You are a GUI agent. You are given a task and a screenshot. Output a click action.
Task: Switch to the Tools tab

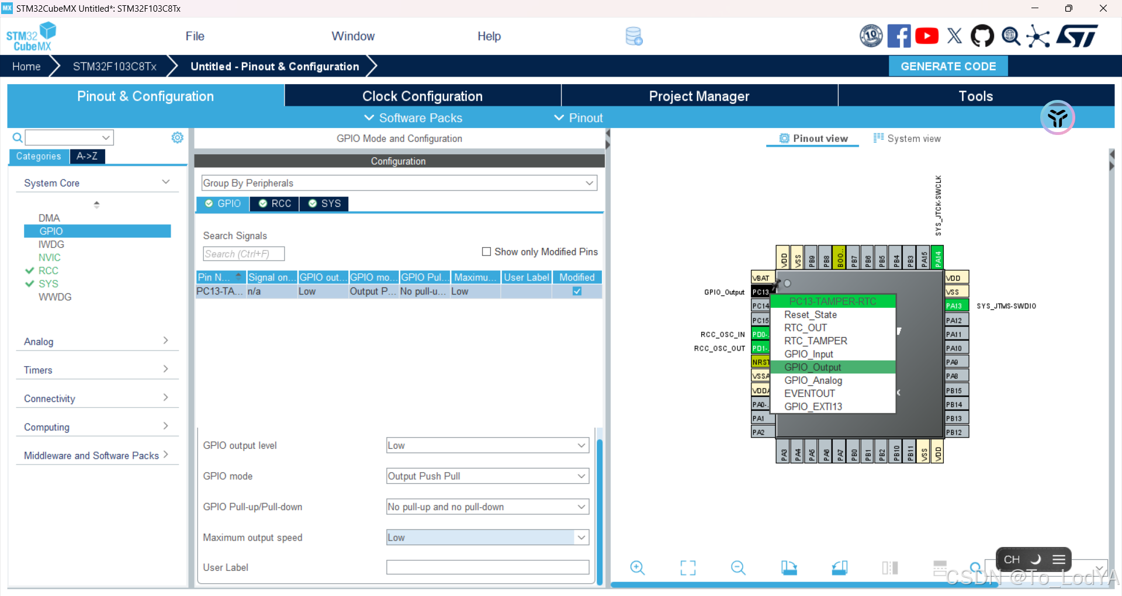pyautogui.click(x=976, y=96)
